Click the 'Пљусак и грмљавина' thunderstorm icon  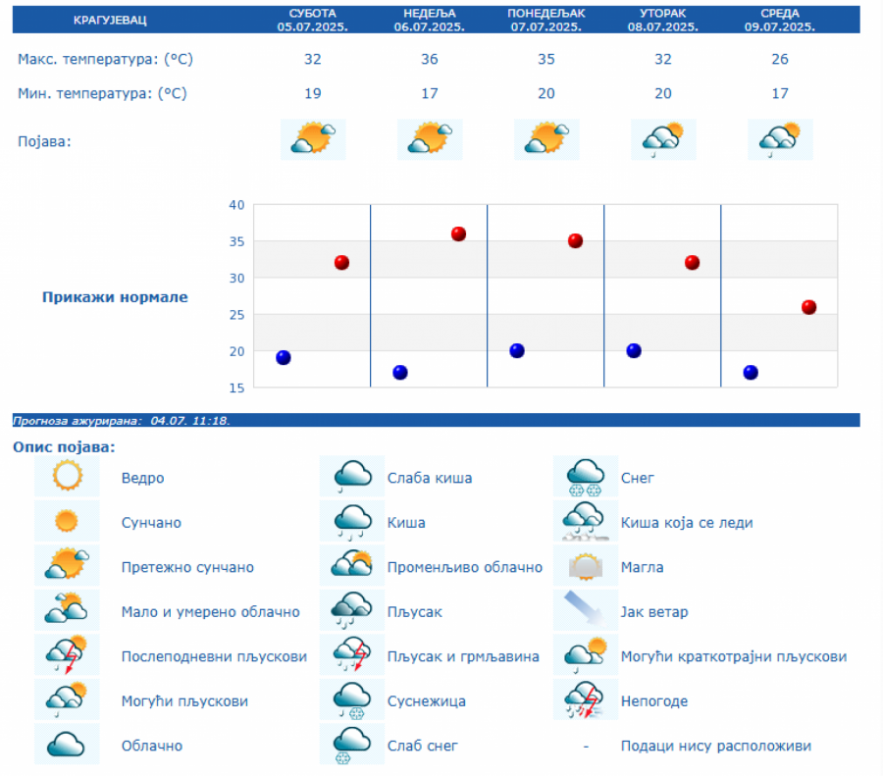coord(352,655)
